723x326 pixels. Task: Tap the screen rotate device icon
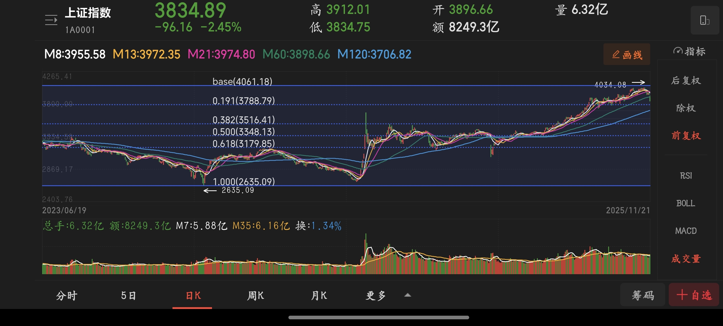click(704, 20)
